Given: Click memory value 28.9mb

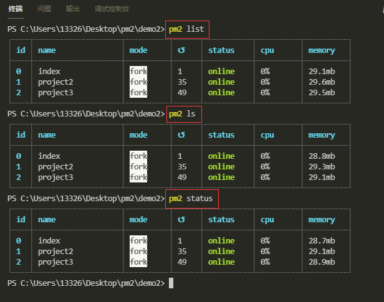Looking at the screenshot, I should pyautogui.click(x=322, y=262).
